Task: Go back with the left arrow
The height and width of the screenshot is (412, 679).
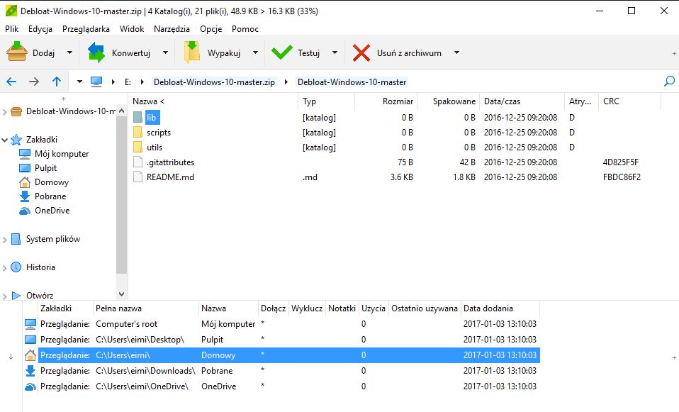Action: pos(11,82)
